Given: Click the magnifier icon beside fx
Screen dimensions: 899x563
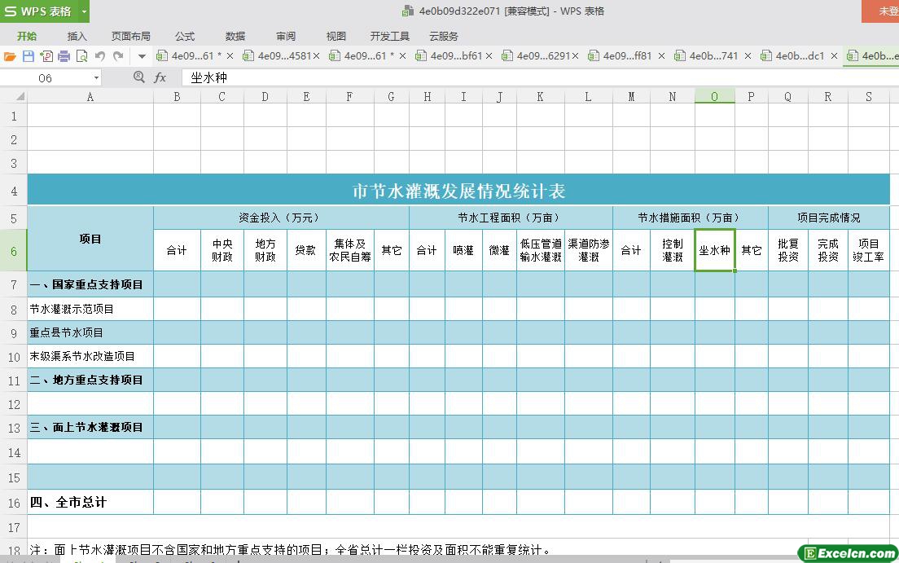Looking at the screenshot, I should click(x=138, y=77).
